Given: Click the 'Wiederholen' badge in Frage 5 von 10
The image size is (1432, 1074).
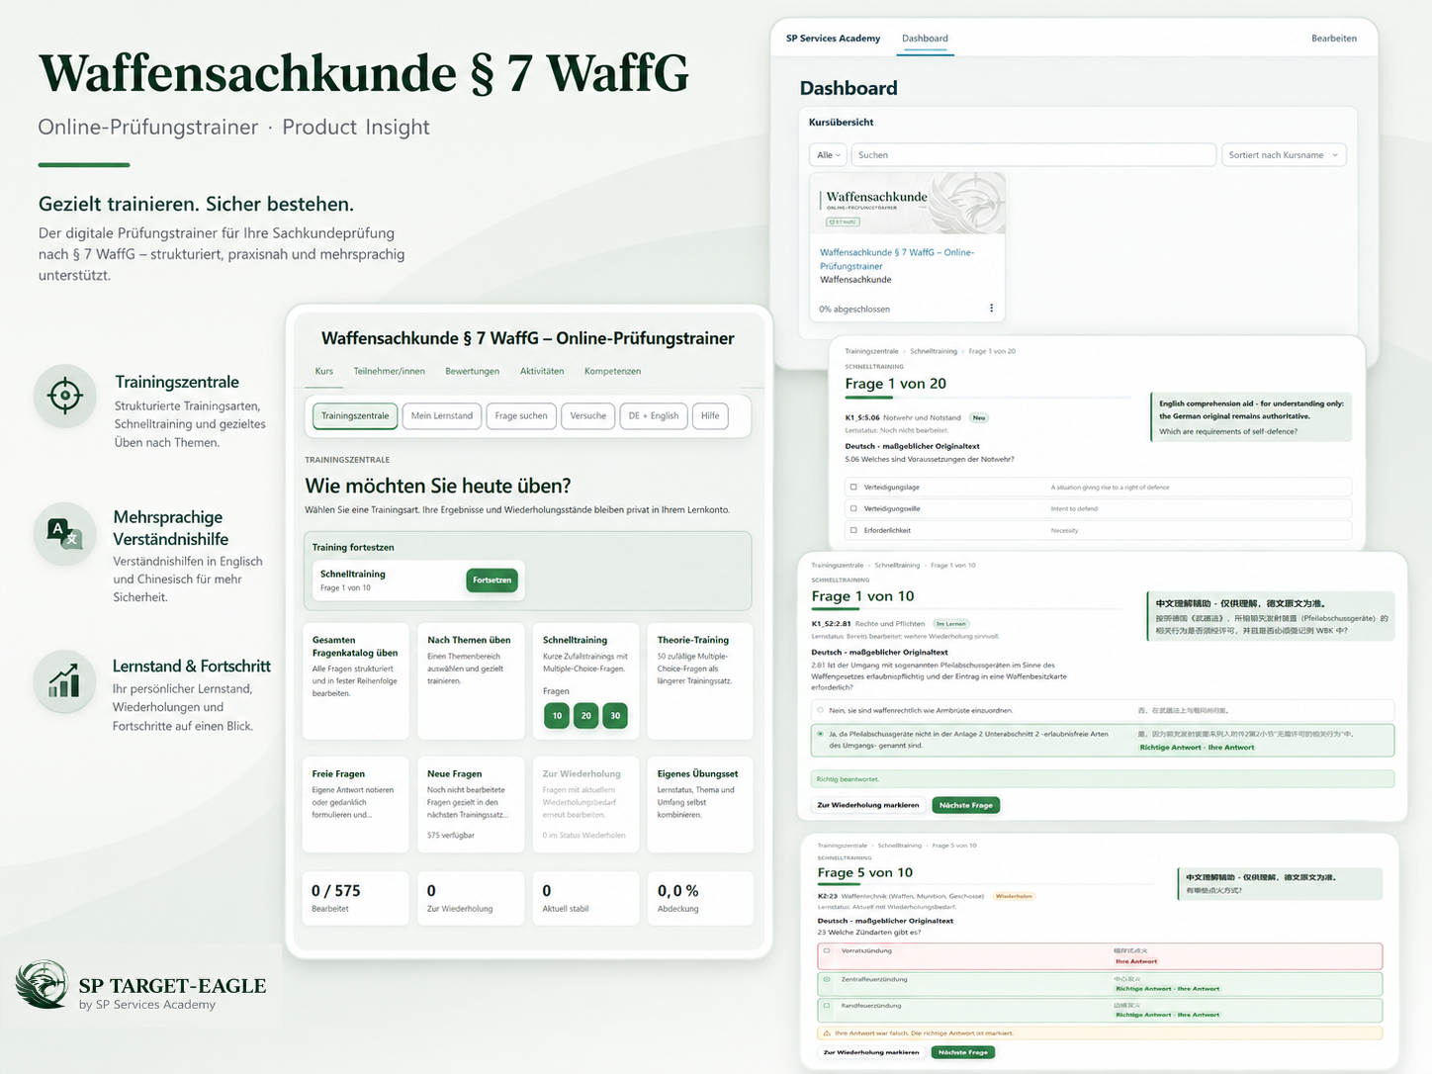Looking at the screenshot, I should [1014, 896].
